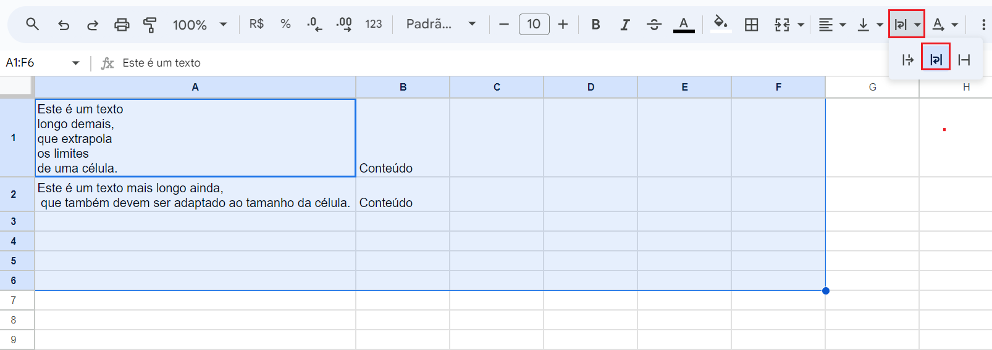Choose the clip text wrapping option

click(x=964, y=60)
